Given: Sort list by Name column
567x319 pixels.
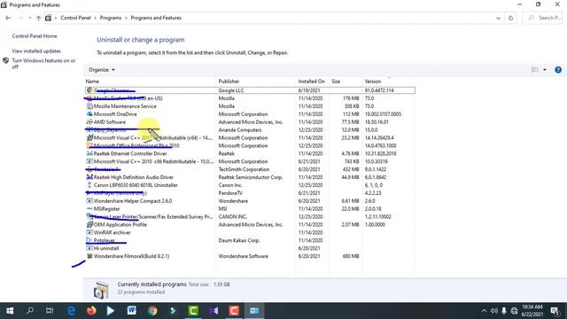Looking at the screenshot, I should 92,82.
